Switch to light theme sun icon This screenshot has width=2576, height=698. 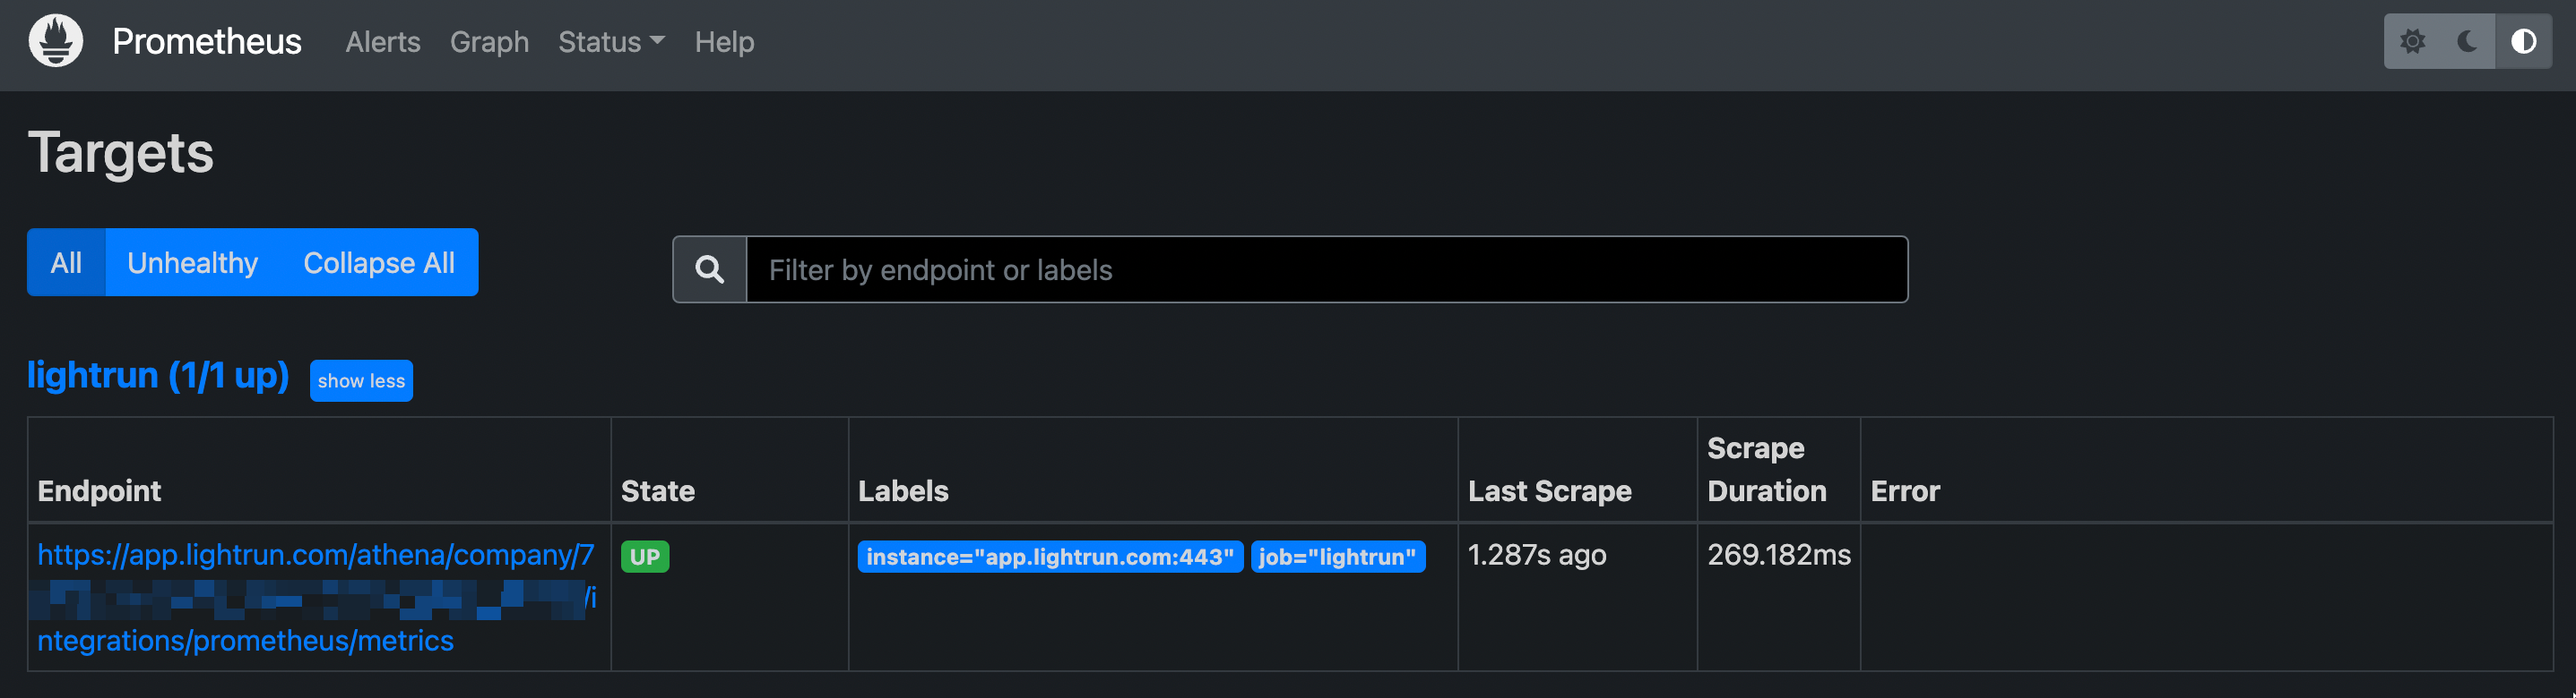(x=2412, y=42)
